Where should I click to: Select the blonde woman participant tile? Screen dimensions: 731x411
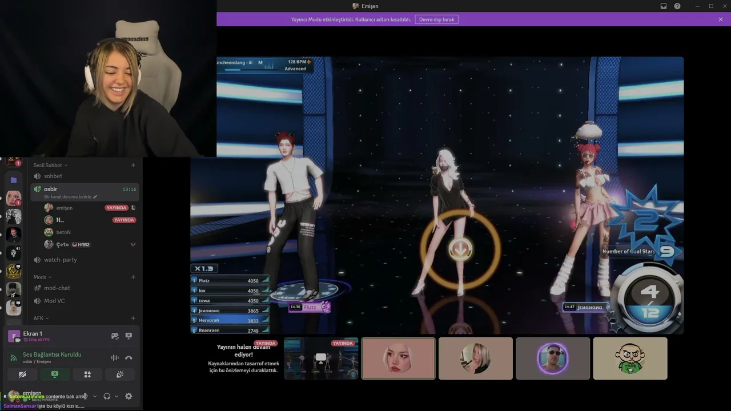[476, 358]
